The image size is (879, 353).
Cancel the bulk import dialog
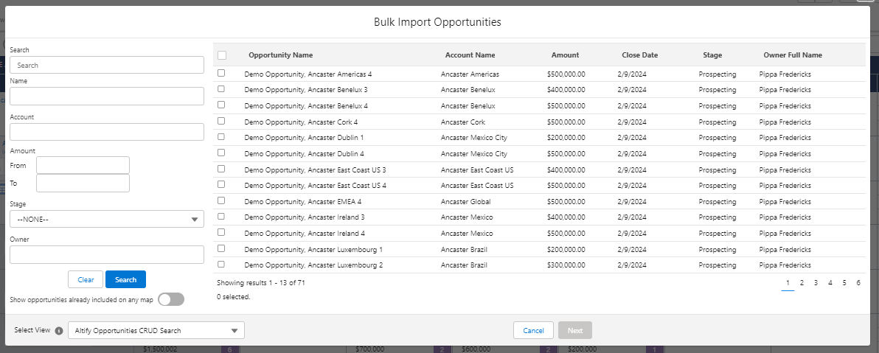533,331
